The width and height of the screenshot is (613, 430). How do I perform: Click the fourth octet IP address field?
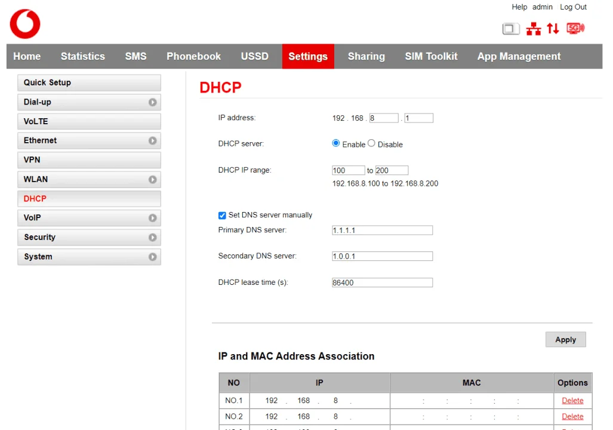point(418,118)
